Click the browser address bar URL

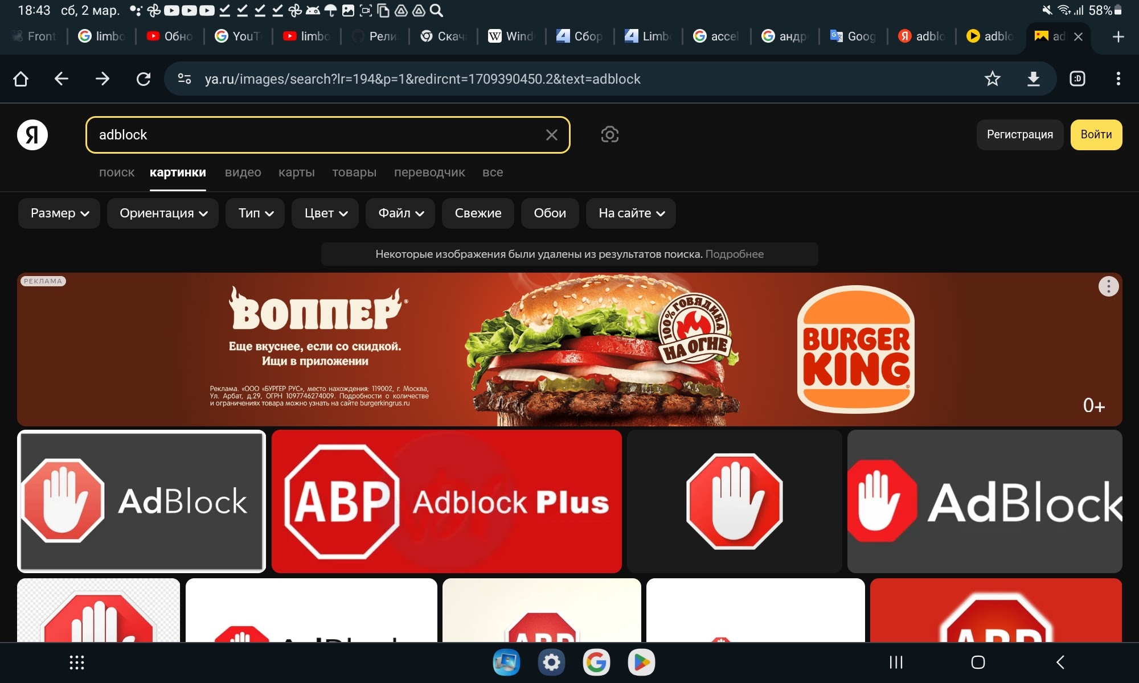[423, 79]
